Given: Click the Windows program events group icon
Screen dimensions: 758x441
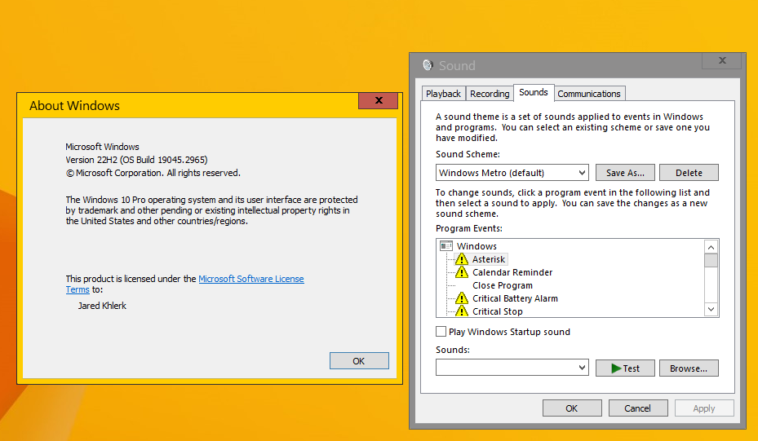Looking at the screenshot, I should click(x=446, y=246).
